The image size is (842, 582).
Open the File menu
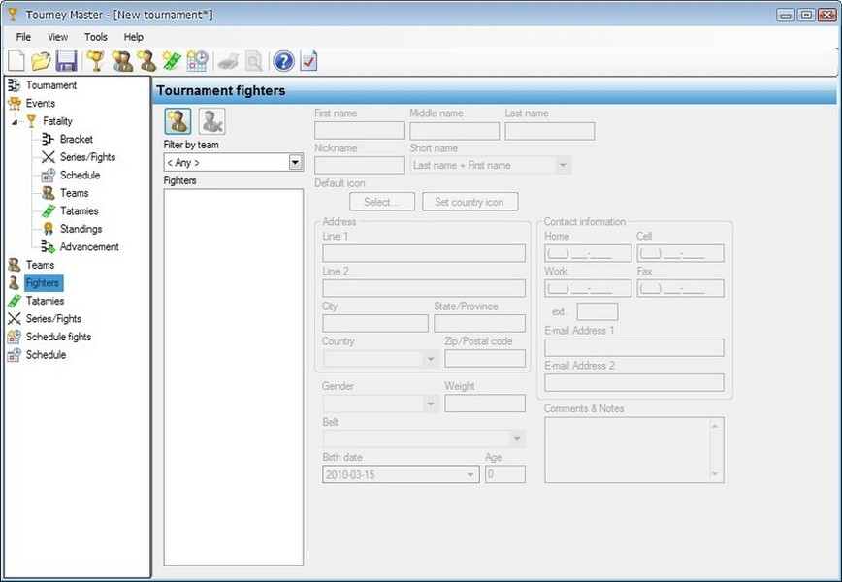23,37
